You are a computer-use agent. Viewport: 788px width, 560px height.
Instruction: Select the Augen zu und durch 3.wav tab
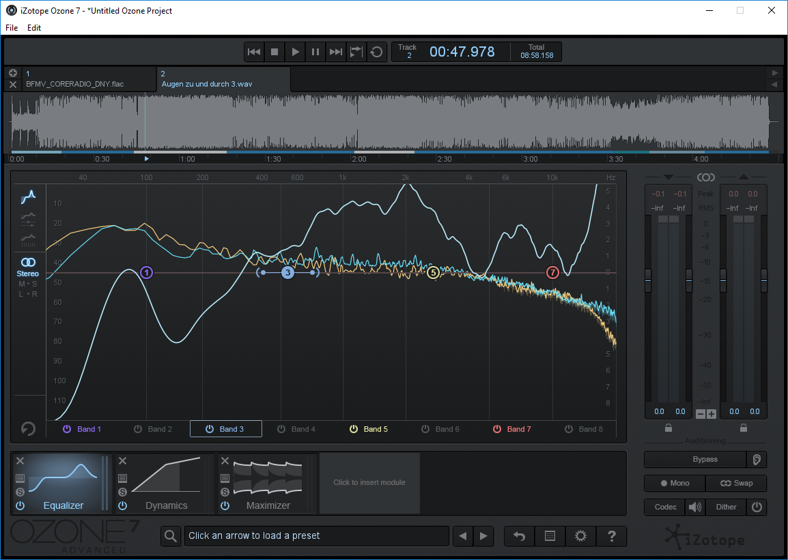224,79
